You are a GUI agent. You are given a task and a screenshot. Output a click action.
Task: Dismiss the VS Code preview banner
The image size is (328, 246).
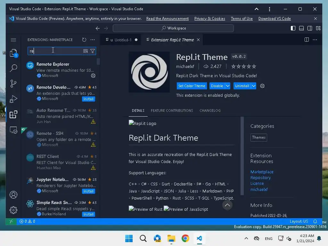pos(316,19)
